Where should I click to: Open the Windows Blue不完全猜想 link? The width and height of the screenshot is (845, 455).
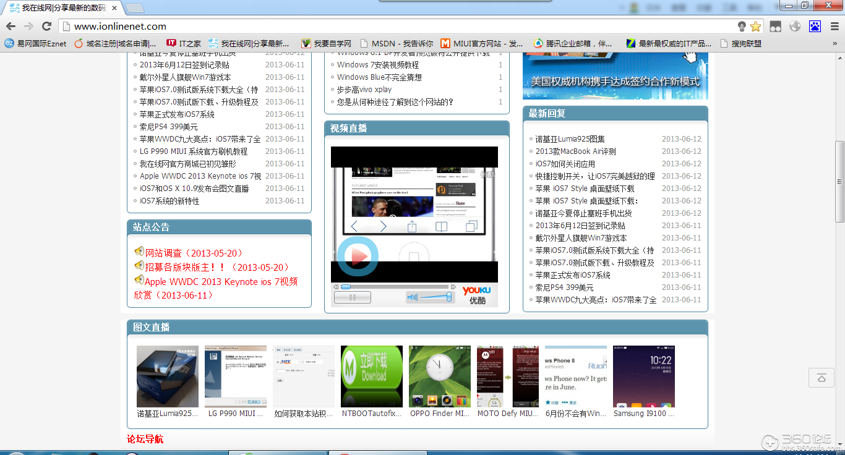click(x=379, y=77)
